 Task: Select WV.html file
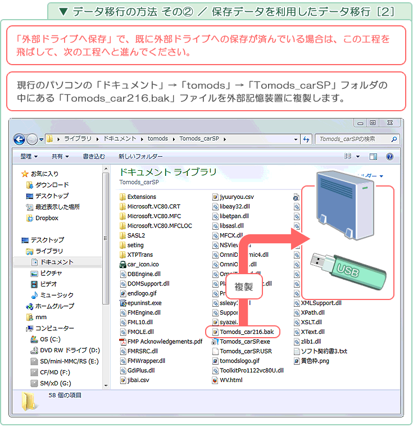click(228, 380)
